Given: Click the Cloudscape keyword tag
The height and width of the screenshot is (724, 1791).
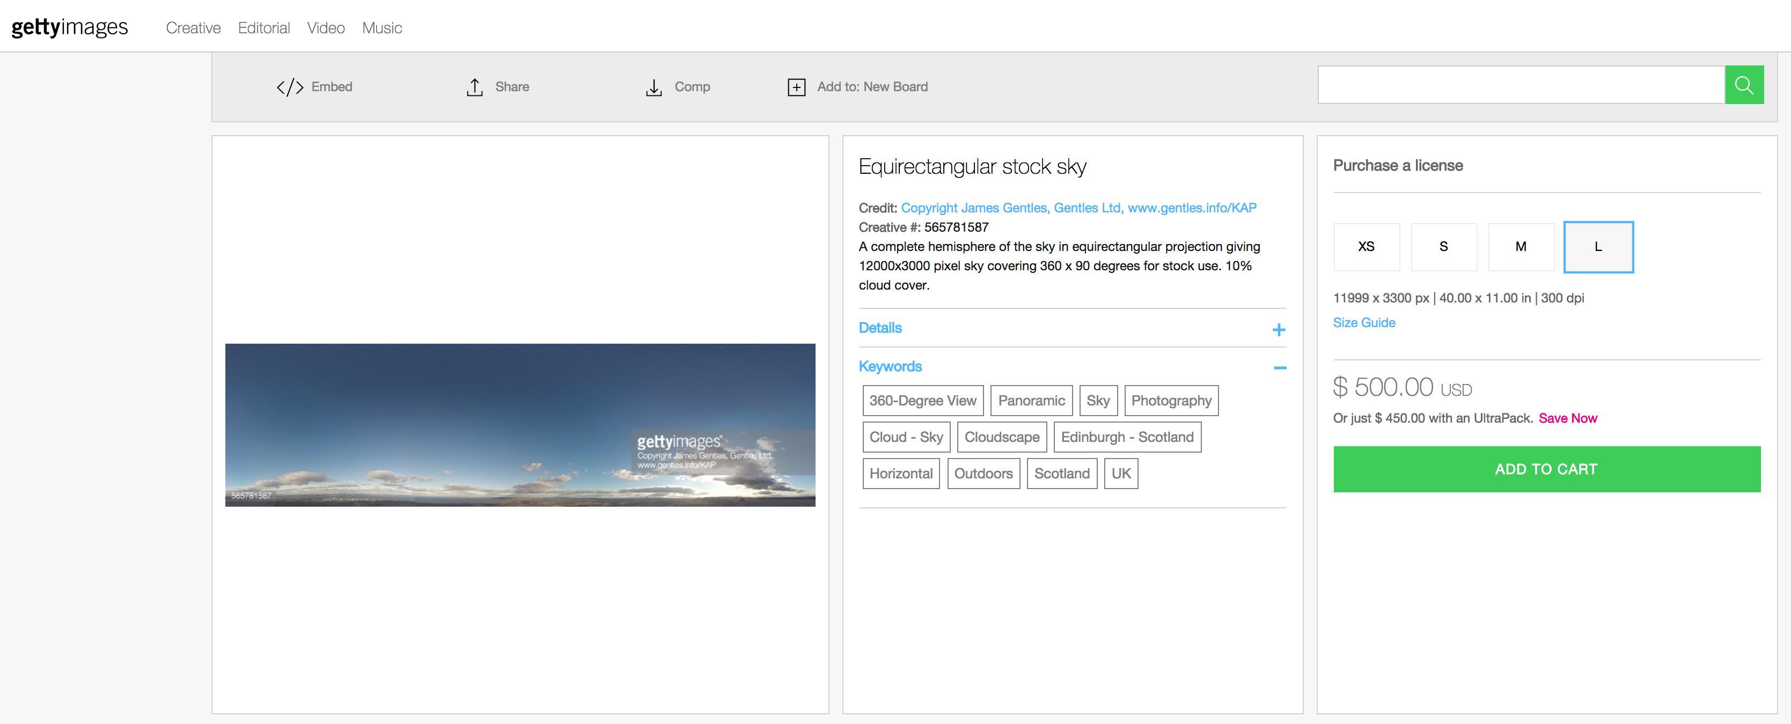Looking at the screenshot, I should (x=1001, y=437).
